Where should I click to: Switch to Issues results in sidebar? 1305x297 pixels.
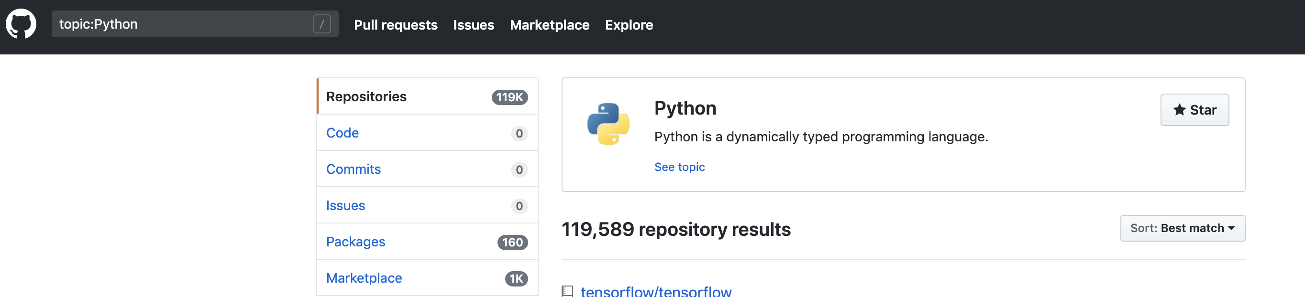coord(345,206)
